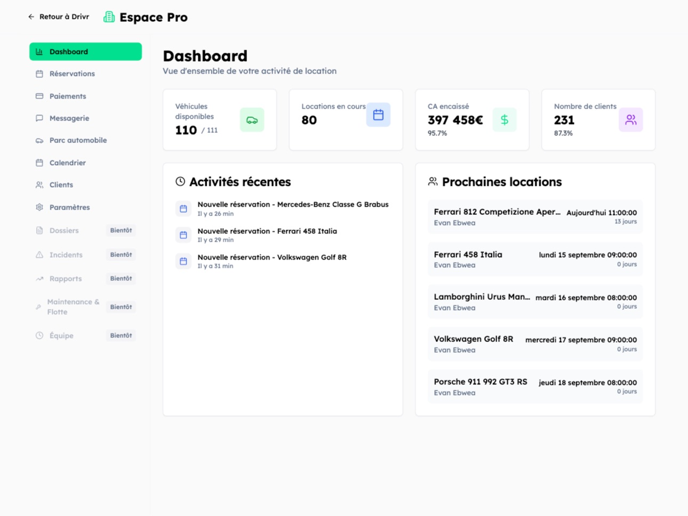Go to the Paiements page

click(85, 96)
